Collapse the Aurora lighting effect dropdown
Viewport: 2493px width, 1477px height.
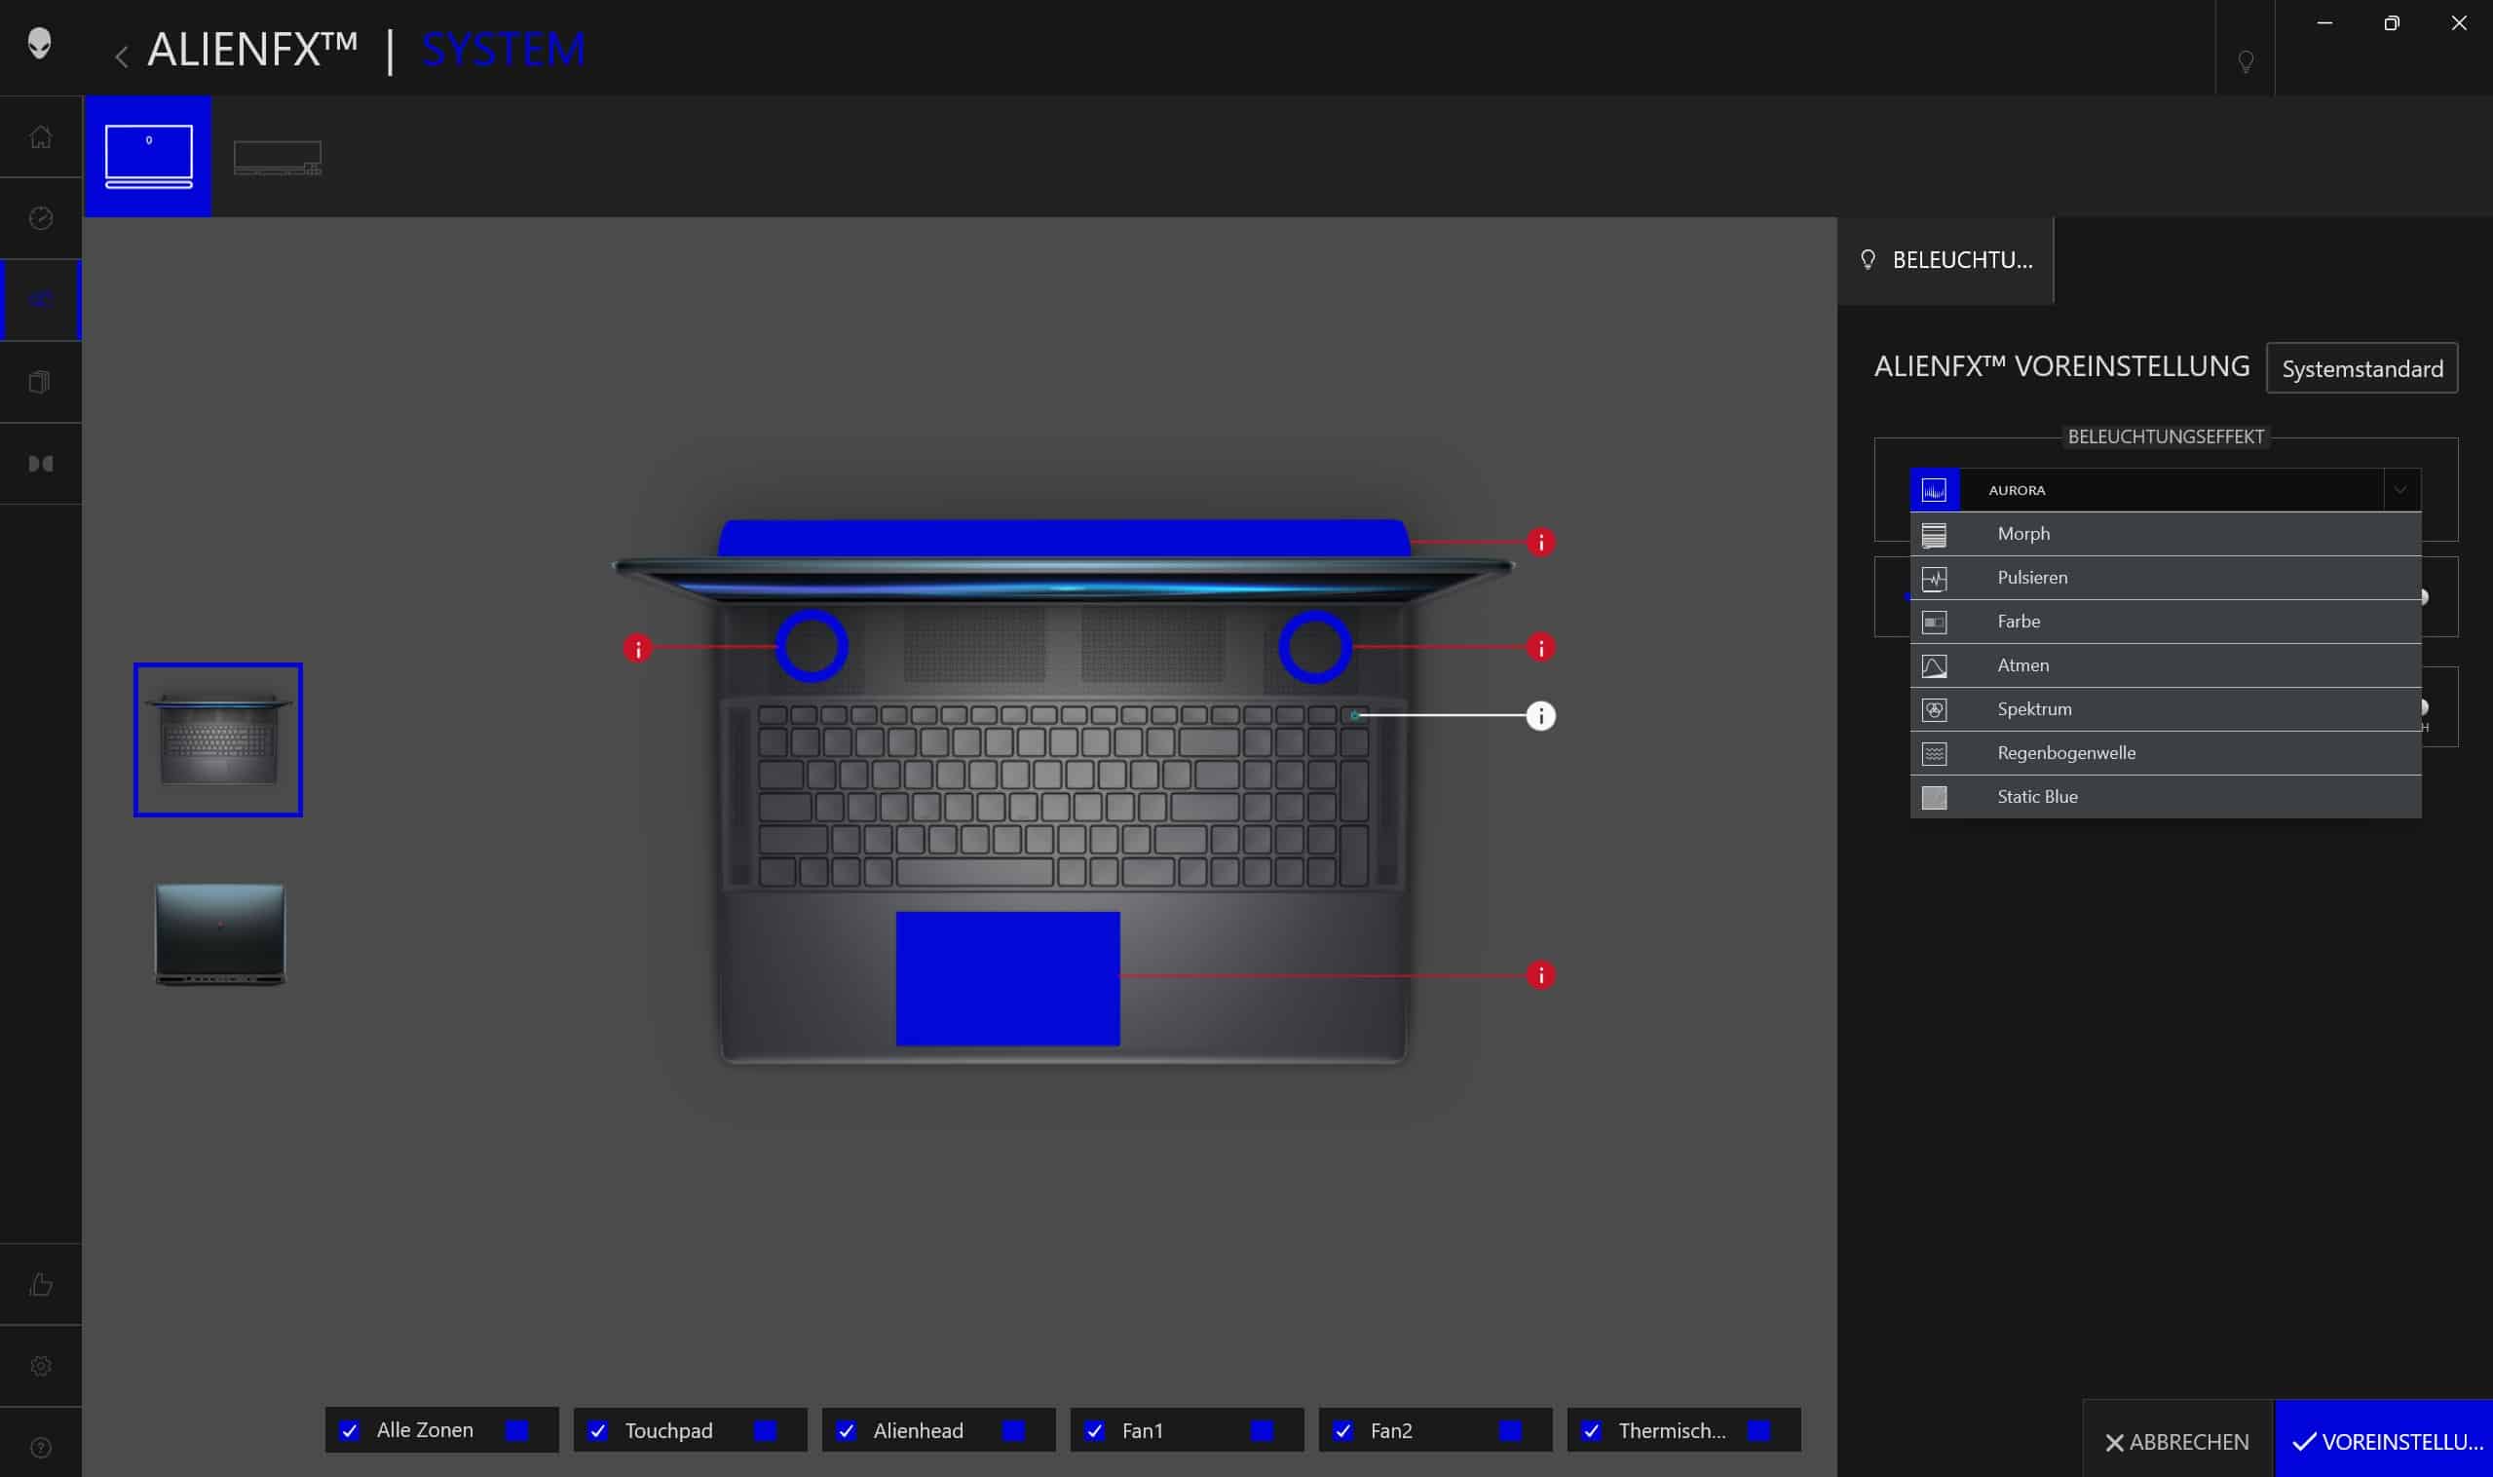click(x=2399, y=490)
